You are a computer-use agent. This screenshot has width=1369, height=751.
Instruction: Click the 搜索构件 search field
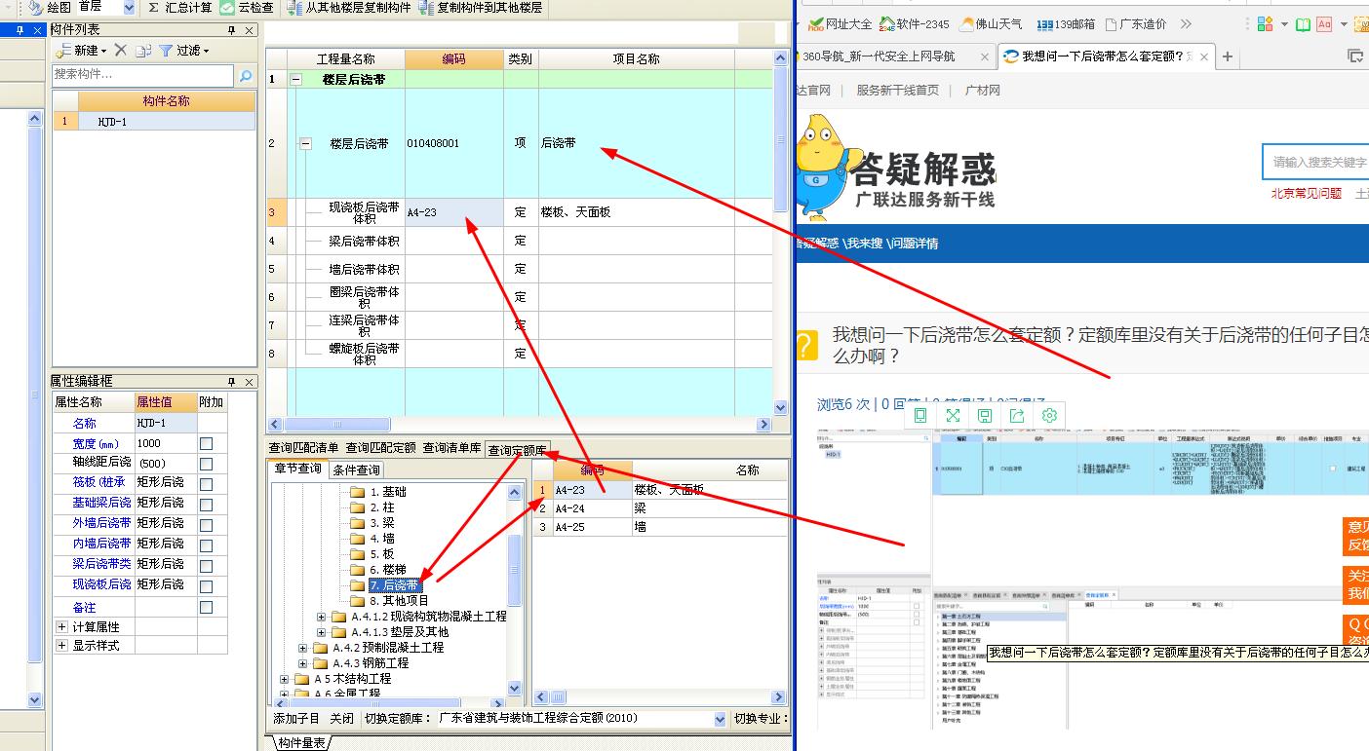click(143, 75)
